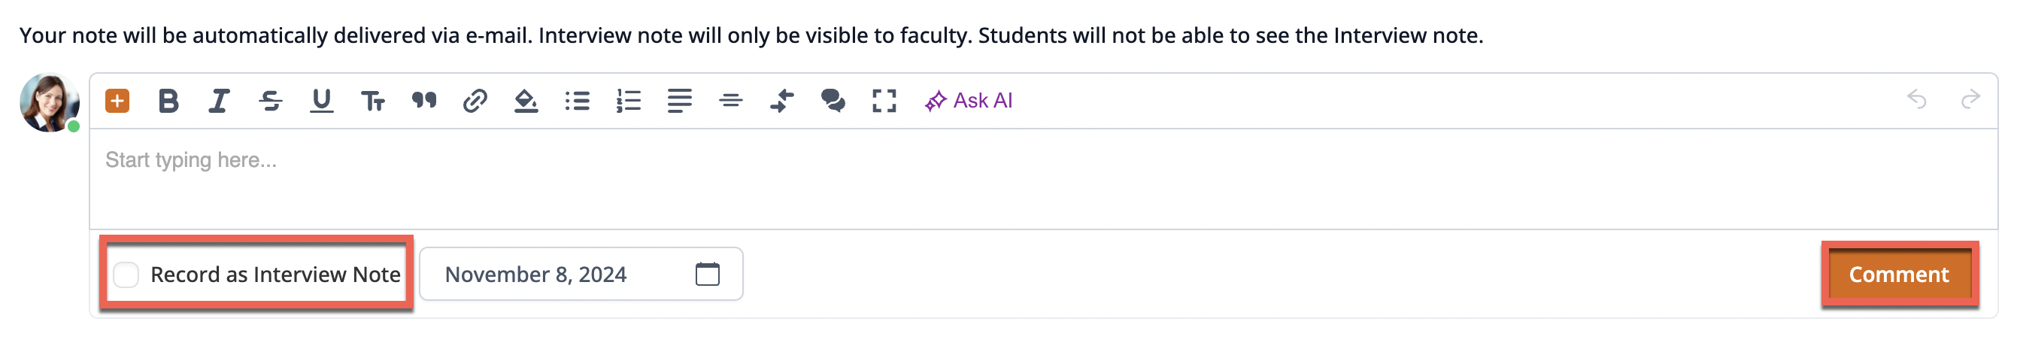The width and height of the screenshot is (2017, 358).
Task: Insert a hyperlink
Action: coord(475,101)
